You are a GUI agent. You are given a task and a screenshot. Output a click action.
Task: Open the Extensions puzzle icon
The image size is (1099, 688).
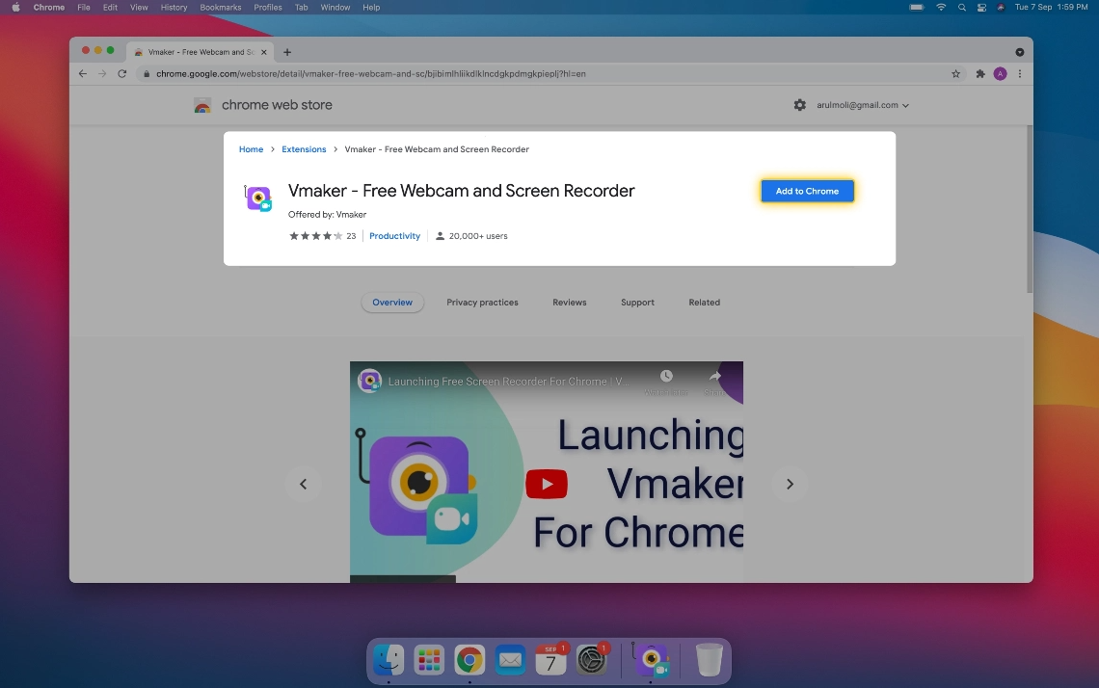979,73
